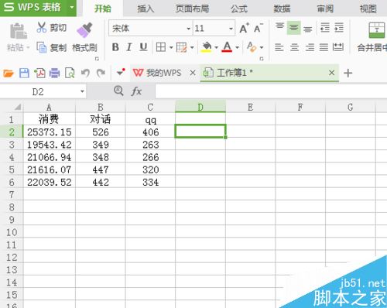This screenshot has height=308, width=387.
Task: Select the Cut scissors icon
Action: point(42,27)
